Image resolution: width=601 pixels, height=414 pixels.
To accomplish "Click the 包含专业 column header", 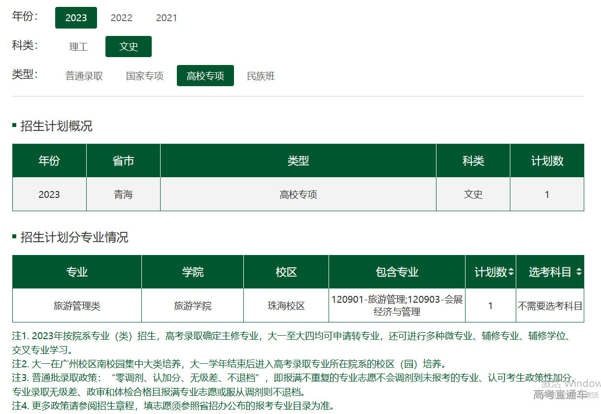I will (x=397, y=272).
